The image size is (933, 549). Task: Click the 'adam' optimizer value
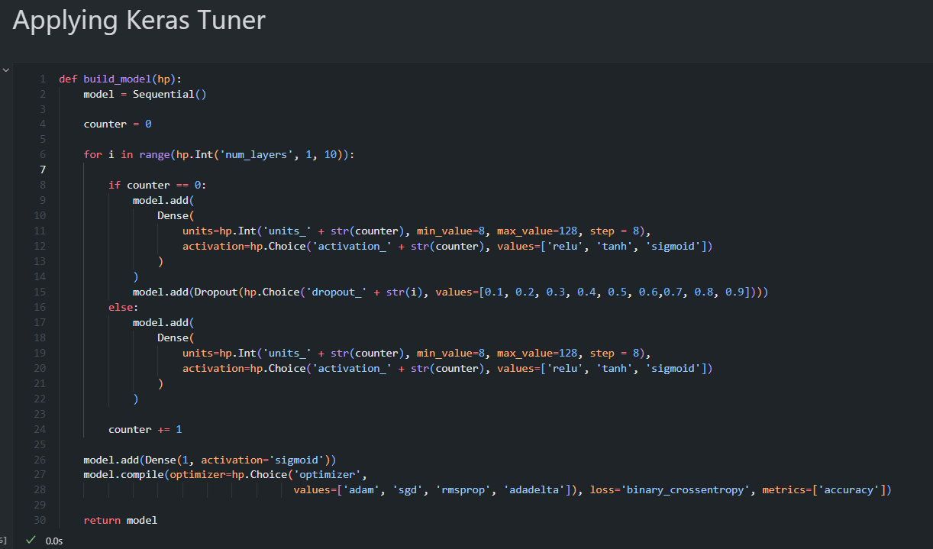click(x=361, y=489)
